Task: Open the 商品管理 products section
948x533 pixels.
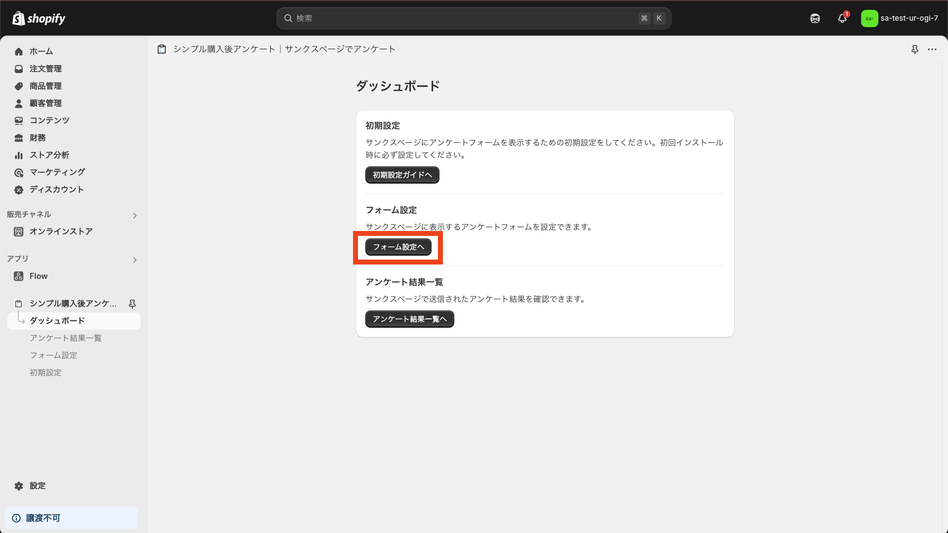Action: 45,86
